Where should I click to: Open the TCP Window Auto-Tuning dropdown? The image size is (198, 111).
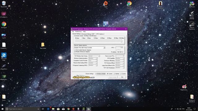tap(94, 56)
